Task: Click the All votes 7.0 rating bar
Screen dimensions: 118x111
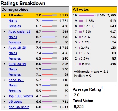Action: [50, 15]
